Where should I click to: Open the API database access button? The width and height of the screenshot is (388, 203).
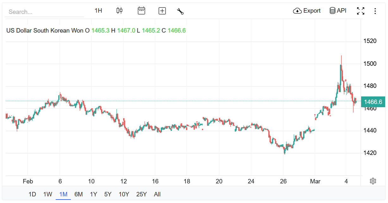pos(338,11)
